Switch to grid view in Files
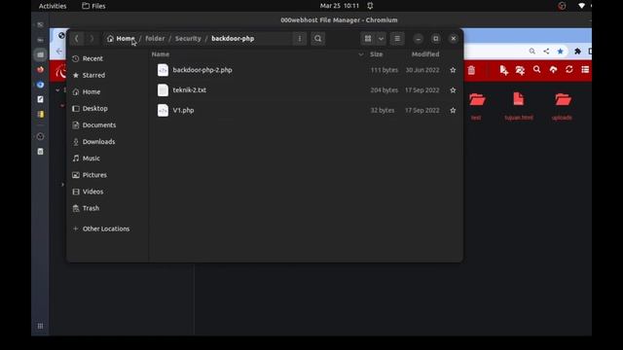Image resolution: width=623 pixels, height=350 pixels. tap(368, 39)
